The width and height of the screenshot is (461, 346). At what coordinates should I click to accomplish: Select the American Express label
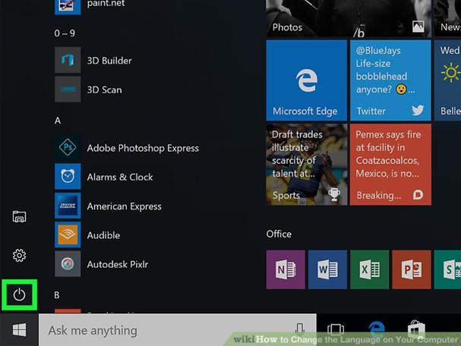[124, 206]
